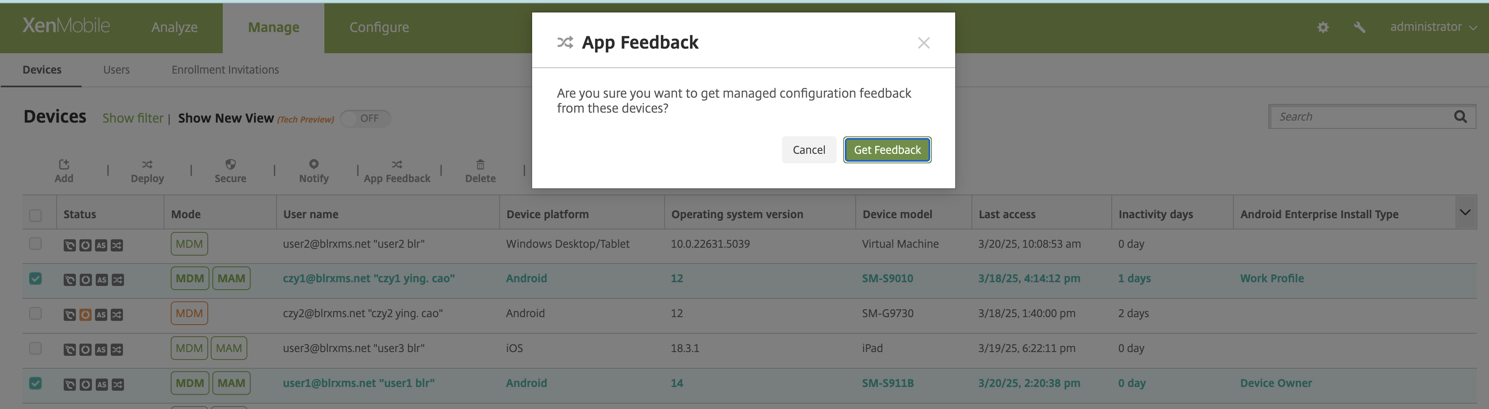Confirm with Get Feedback button
Image resolution: width=1489 pixels, height=409 pixels.
(886, 150)
